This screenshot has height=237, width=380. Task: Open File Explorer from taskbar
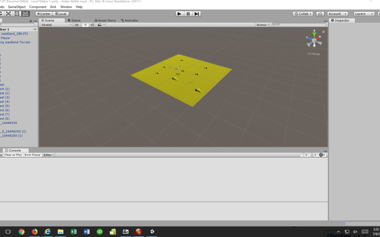coord(61,232)
